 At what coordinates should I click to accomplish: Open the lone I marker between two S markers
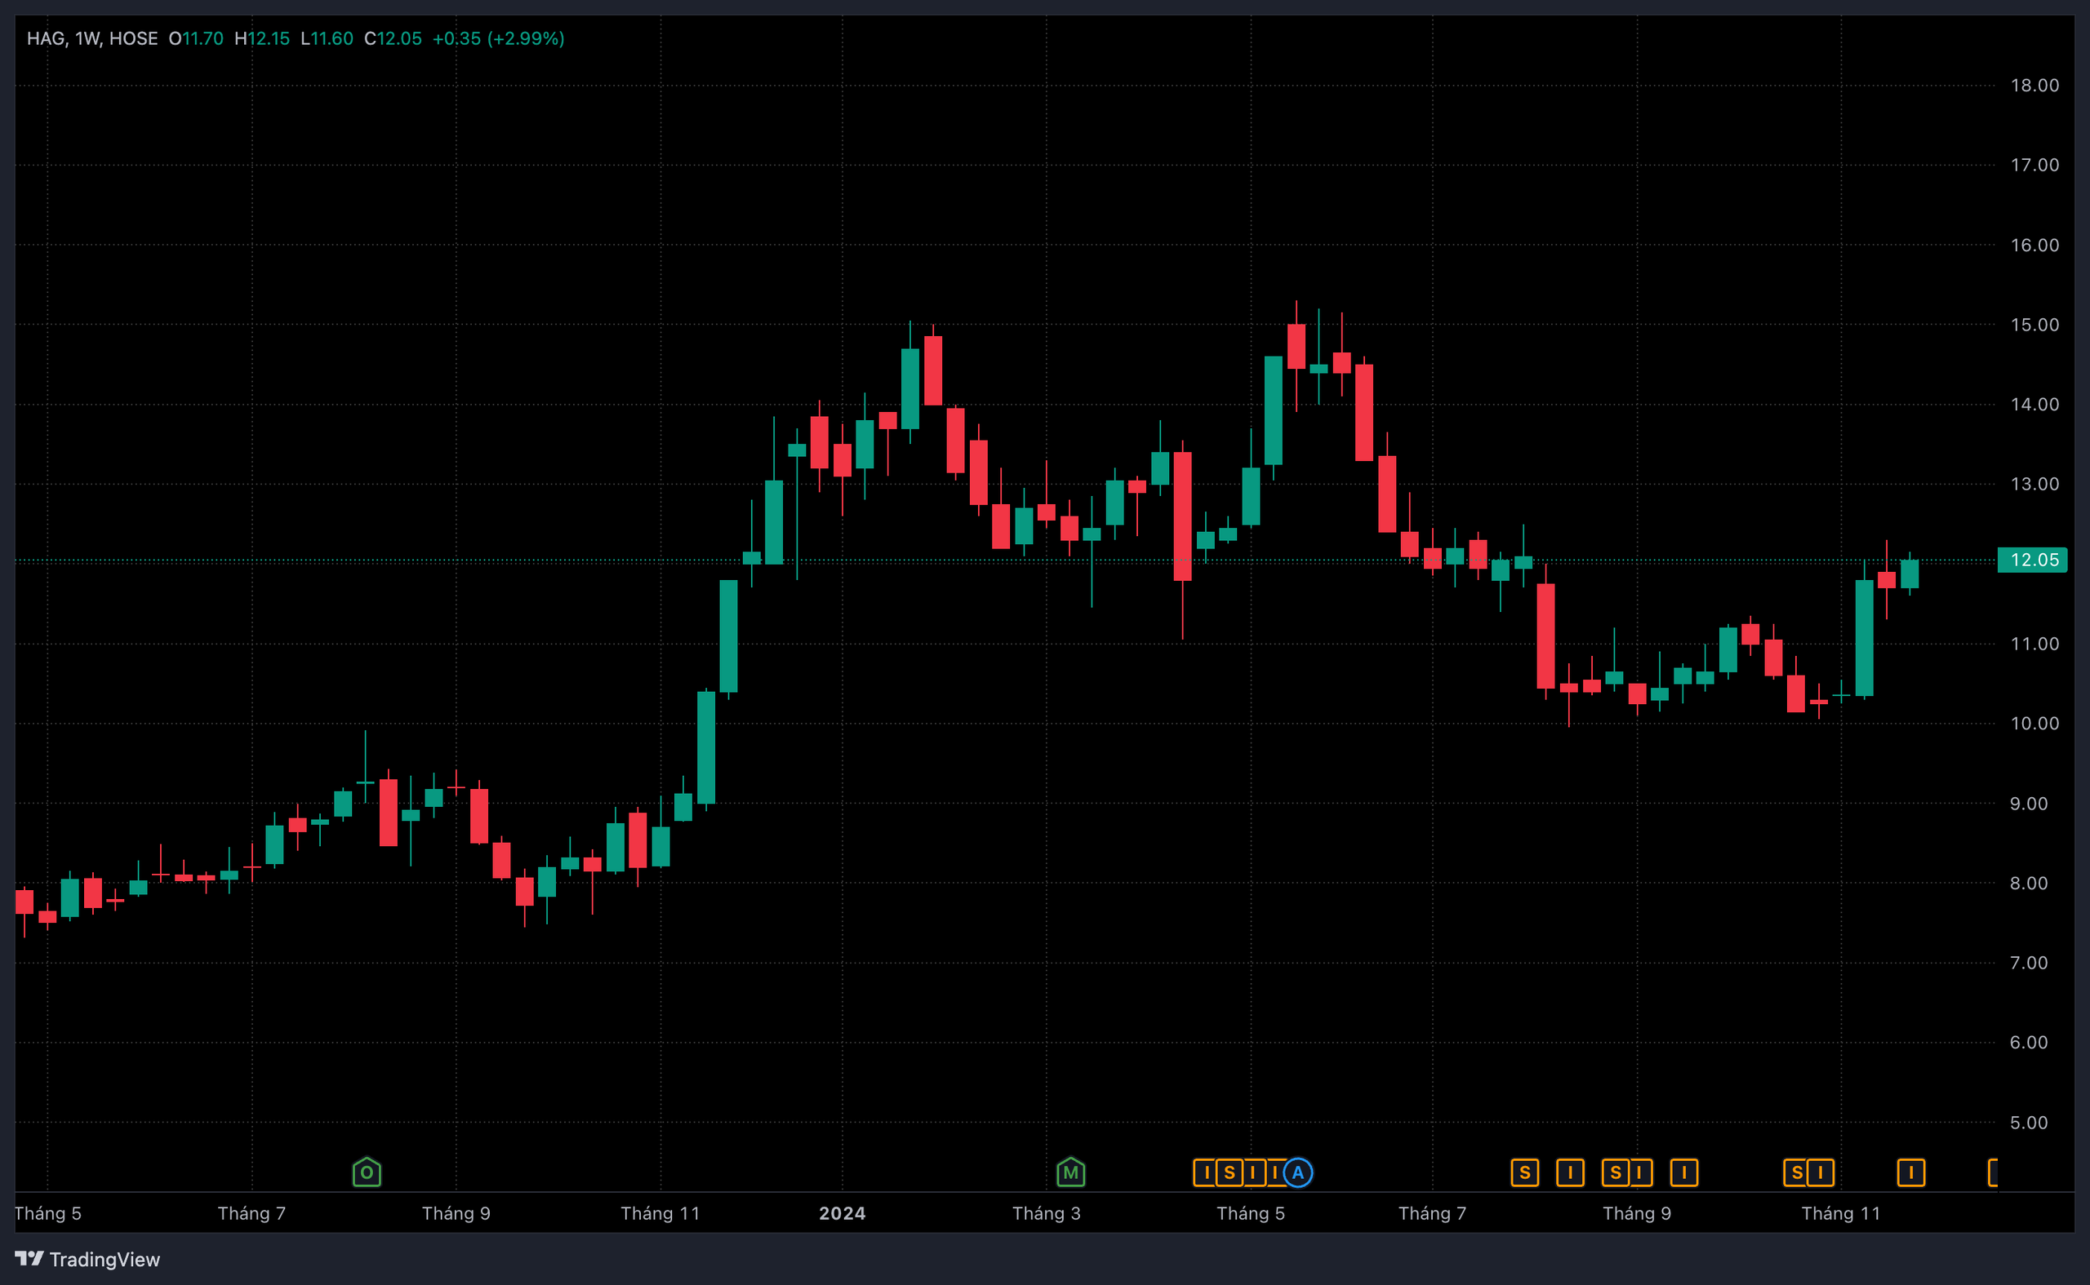click(x=1570, y=1173)
